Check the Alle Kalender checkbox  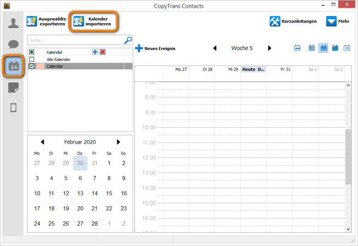pos(32,59)
